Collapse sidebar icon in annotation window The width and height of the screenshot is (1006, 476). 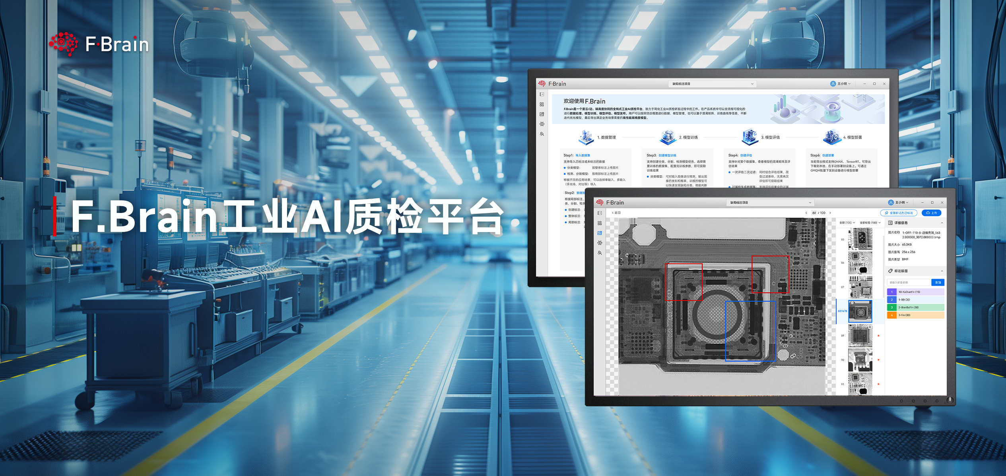tap(600, 213)
